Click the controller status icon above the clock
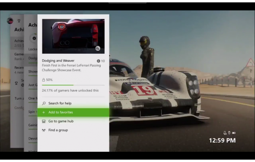Image resolution: width=255 pixels, height=162 pixels. click(x=229, y=133)
